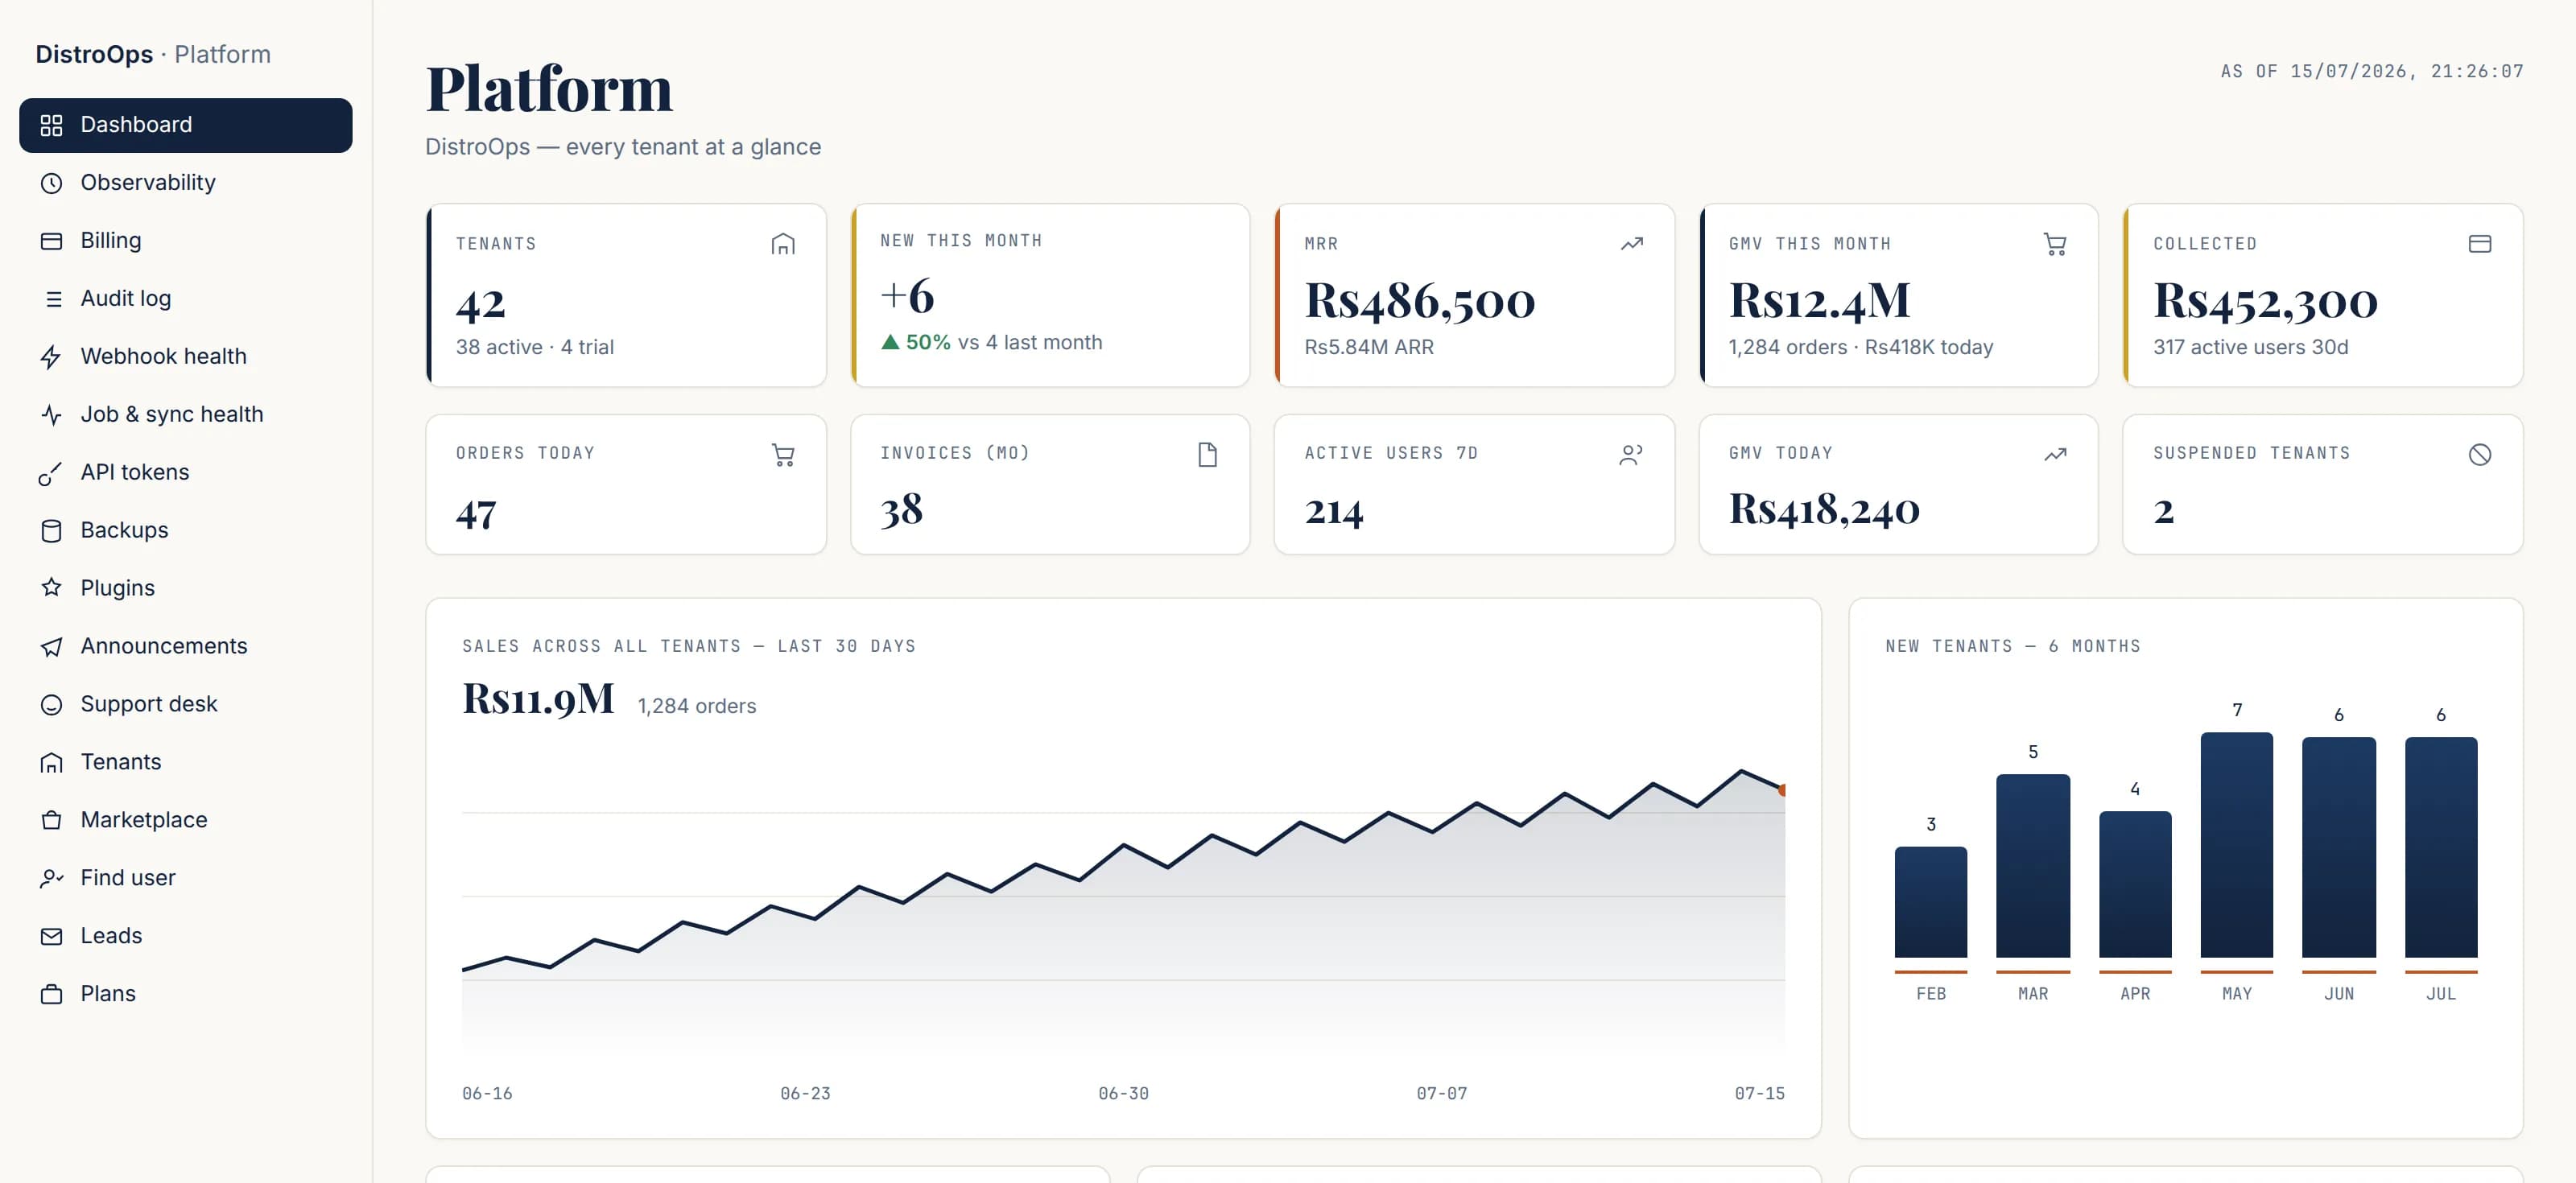Click the MAY bar in New Tenants chart
The image size is (2576, 1183).
point(2236,845)
